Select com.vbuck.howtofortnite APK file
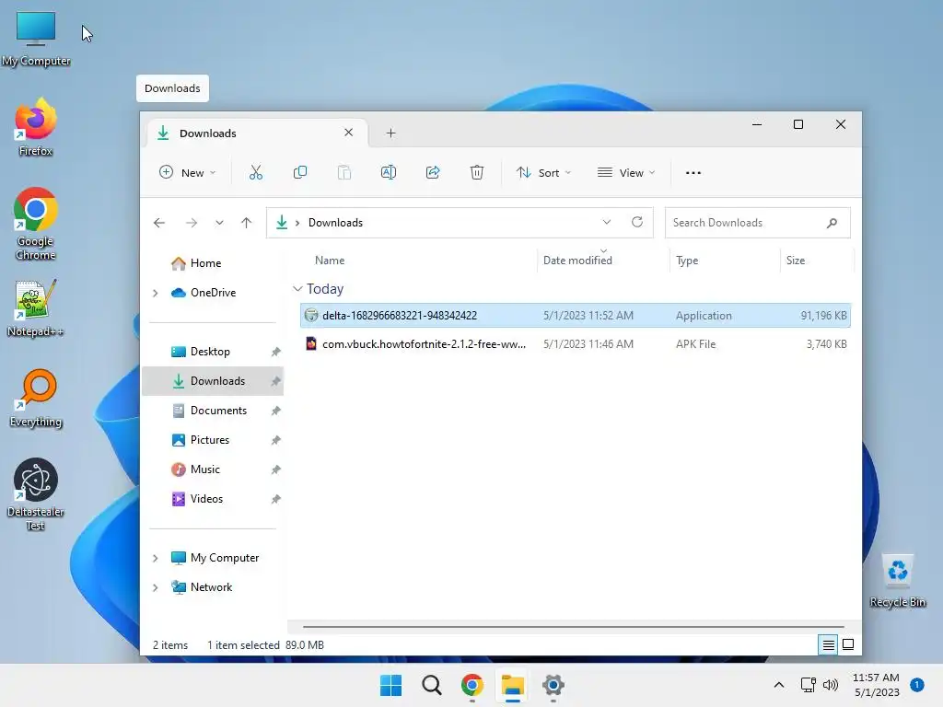Image resolution: width=943 pixels, height=707 pixels. click(x=576, y=344)
